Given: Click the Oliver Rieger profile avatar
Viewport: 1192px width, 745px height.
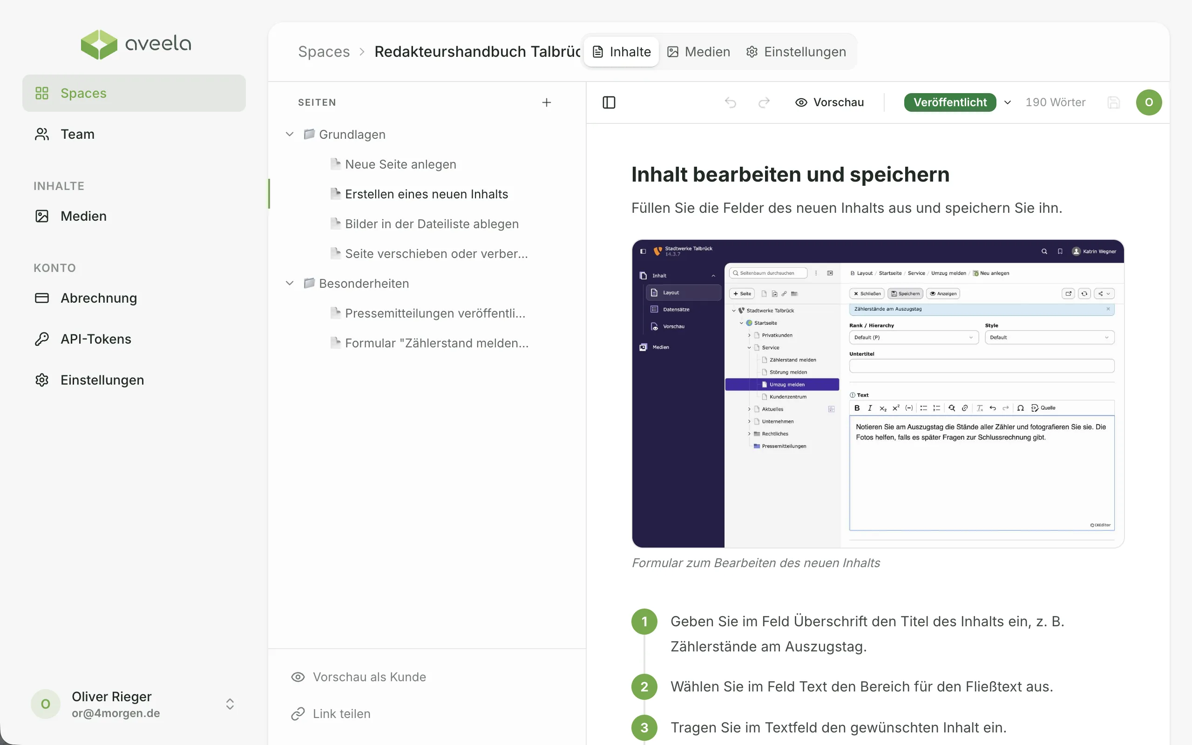Looking at the screenshot, I should [x=45, y=704].
